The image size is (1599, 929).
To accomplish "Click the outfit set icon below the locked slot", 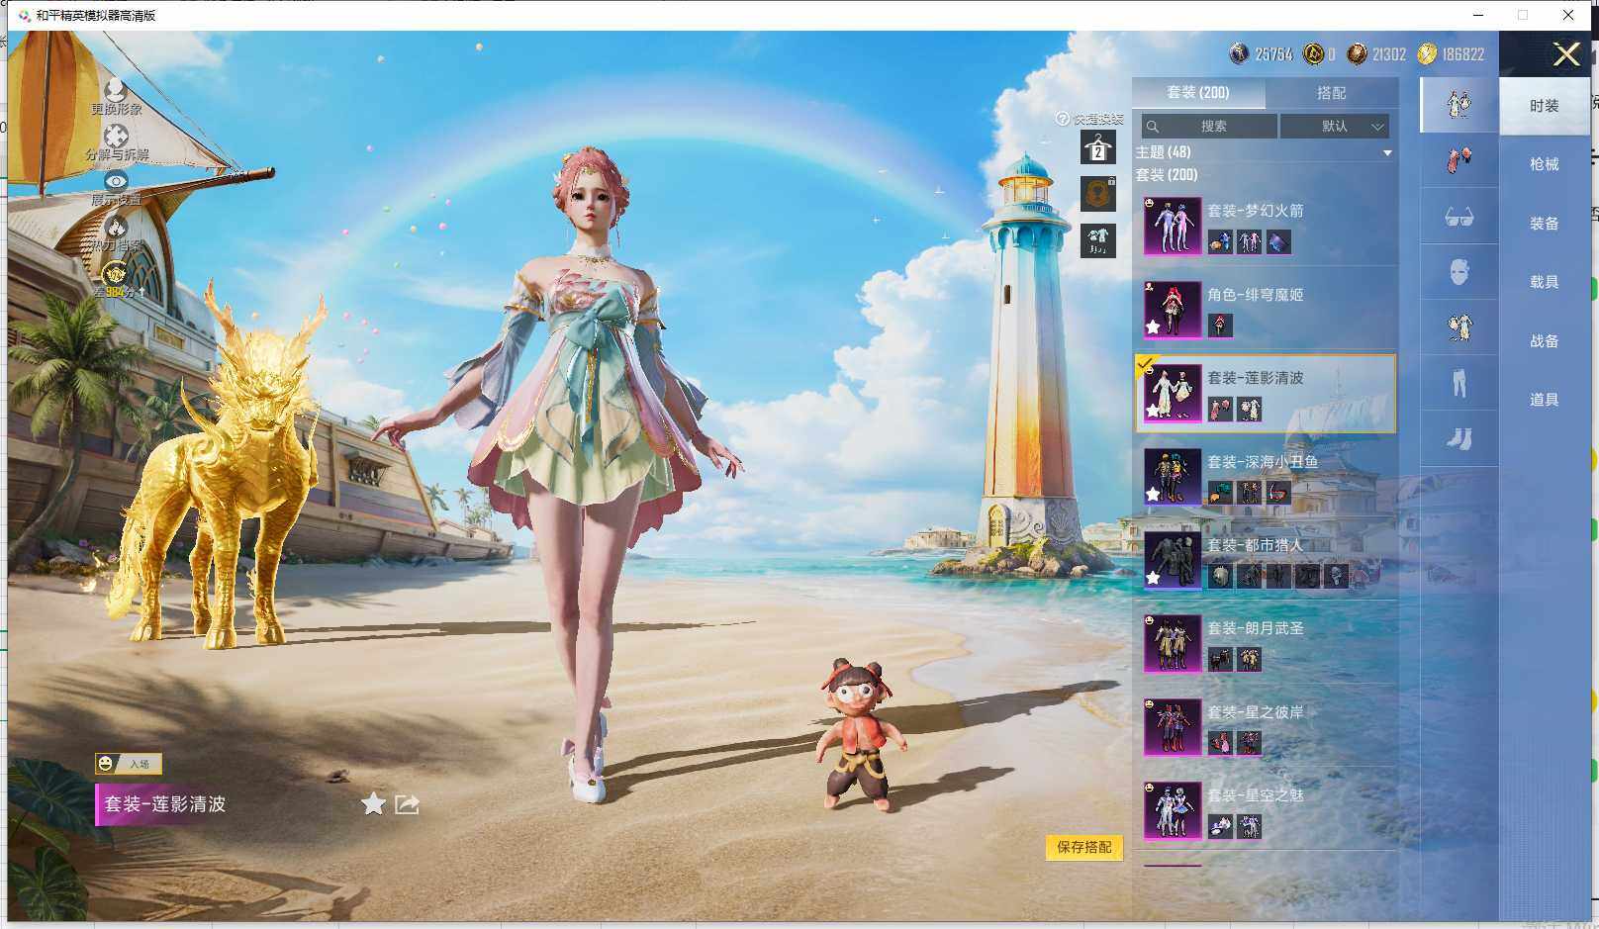I will (1097, 240).
